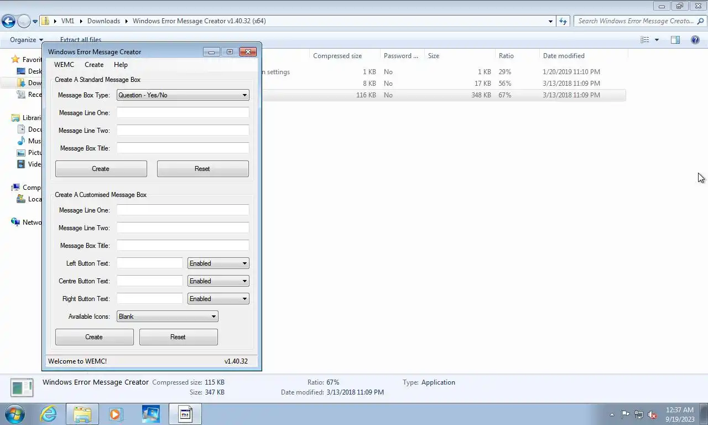Screen dimensions: 708x425
Task: Click the Centre Button Text field
Action: pyautogui.click(x=149, y=281)
